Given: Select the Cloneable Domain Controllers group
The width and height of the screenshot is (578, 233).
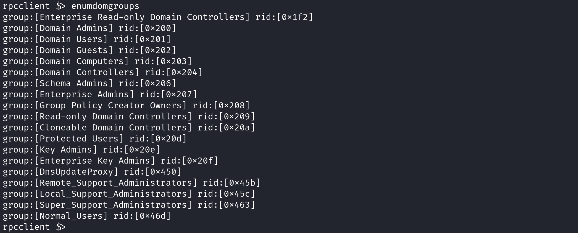Looking at the screenshot, I should 129,127.
